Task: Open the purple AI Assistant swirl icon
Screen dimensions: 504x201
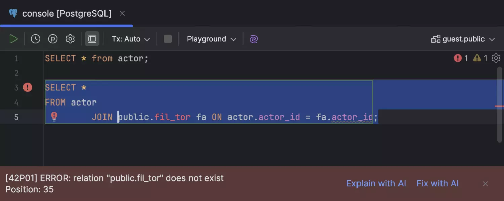Action: pos(254,39)
